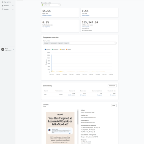Open recipients link under Bounce rate
Screen dimensions: 144x144
(83, 95)
